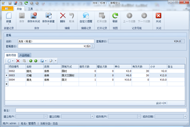Click the 套餐售价 spinner arrows
190x127 pixels.
(x=92, y=46)
